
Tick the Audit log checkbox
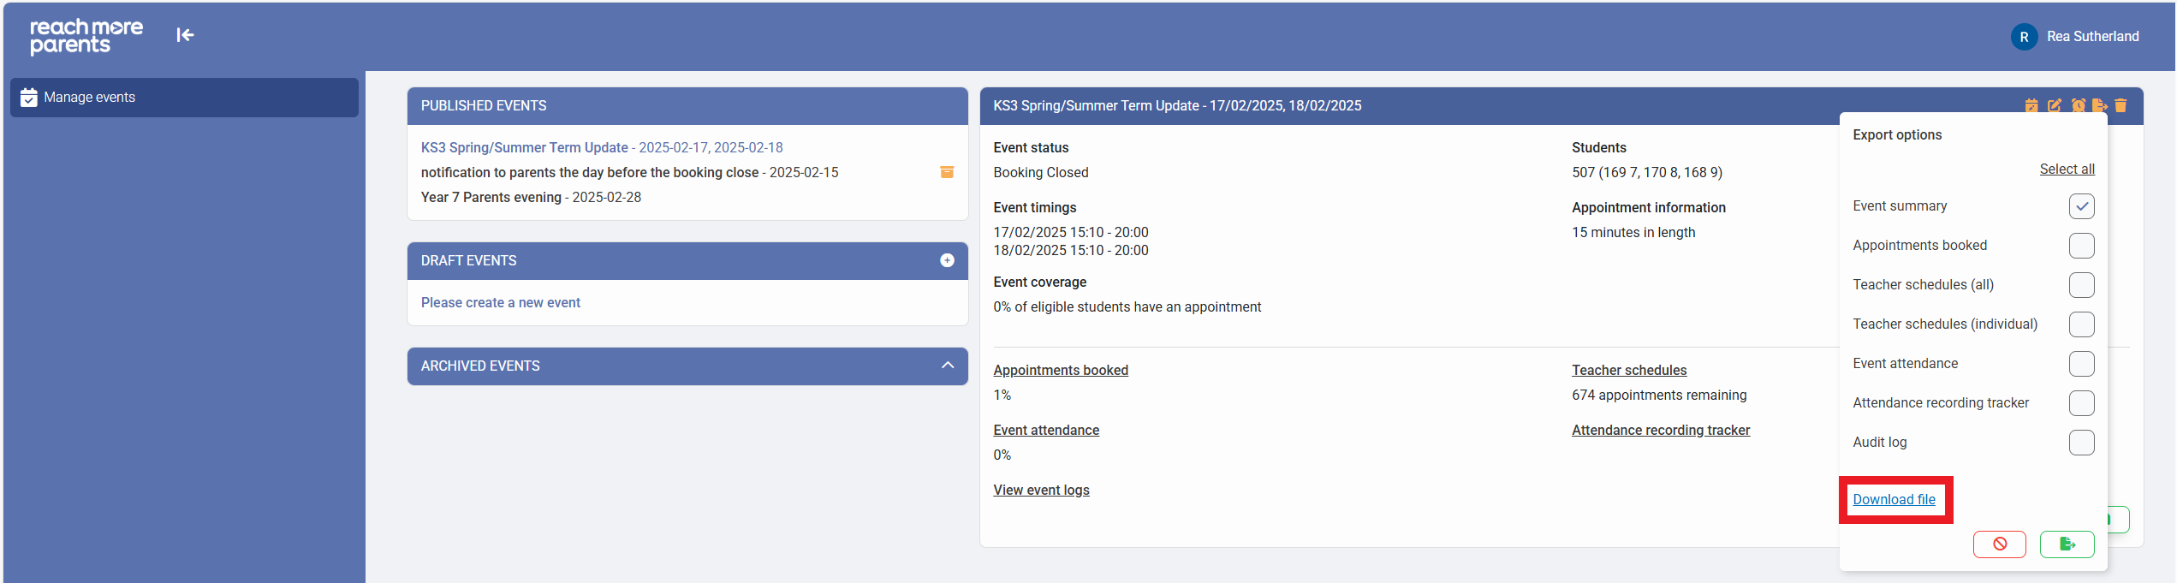tap(2081, 443)
